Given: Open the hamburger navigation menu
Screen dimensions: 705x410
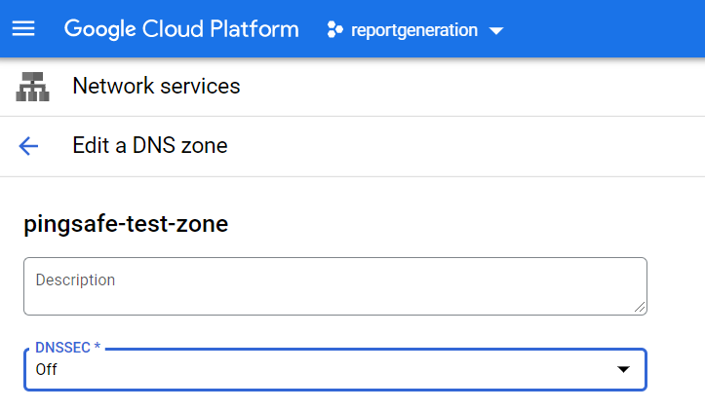Looking at the screenshot, I should (x=23, y=29).
